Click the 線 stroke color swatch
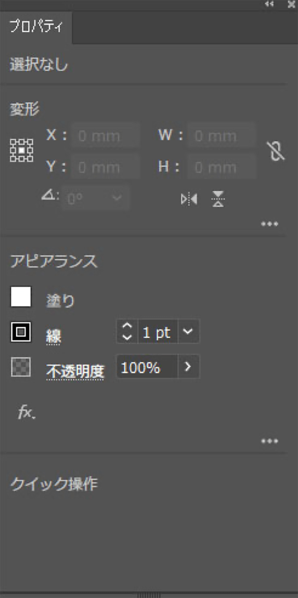298x598 pixels. tap(21, 332)
